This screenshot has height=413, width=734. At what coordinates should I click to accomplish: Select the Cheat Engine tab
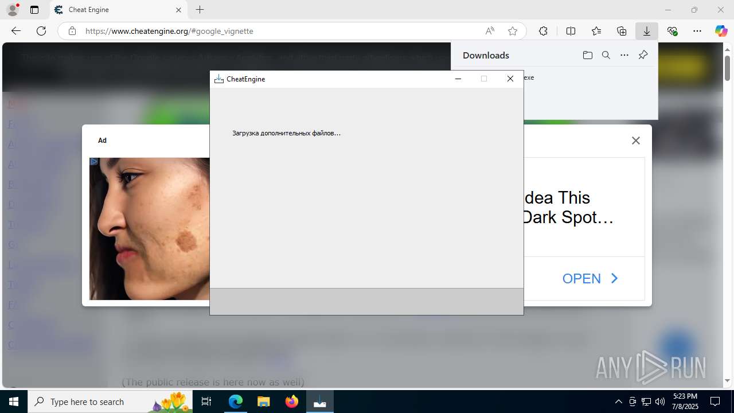(x=118, y=10)
